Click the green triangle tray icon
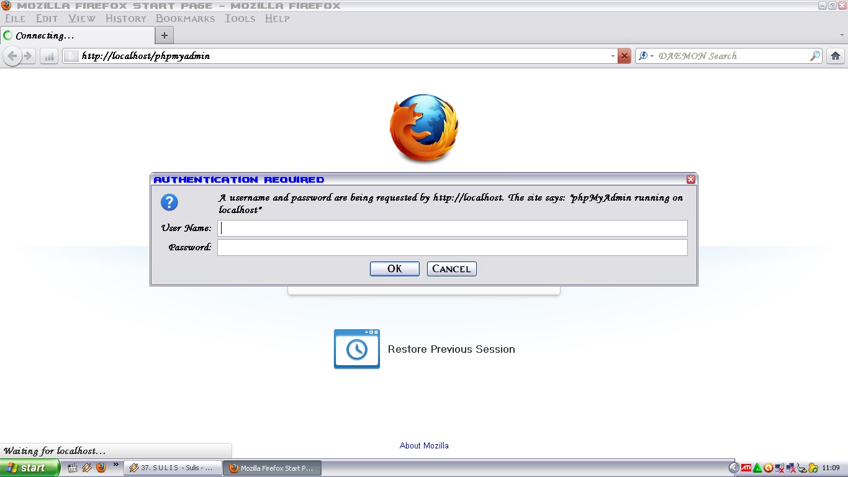The width and height of the screenshot is (848, 477). click(x=757, y=468)
